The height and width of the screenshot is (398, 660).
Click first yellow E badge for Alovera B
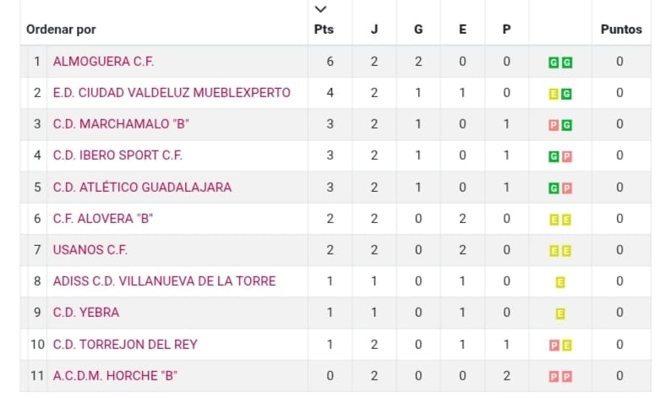pyautogui.click(x=554, y=219)
